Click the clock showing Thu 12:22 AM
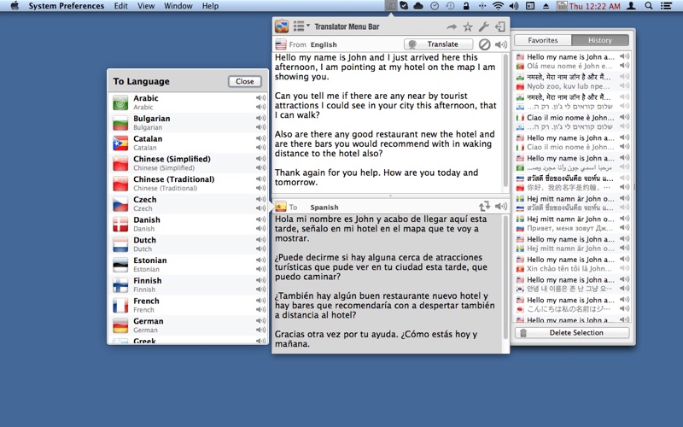 [x=594, y=6]
